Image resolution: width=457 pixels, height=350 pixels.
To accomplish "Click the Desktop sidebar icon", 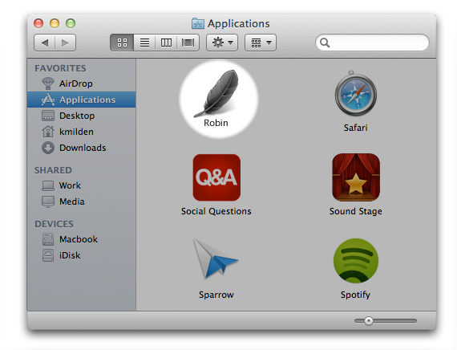I will [x=48, y=116].
